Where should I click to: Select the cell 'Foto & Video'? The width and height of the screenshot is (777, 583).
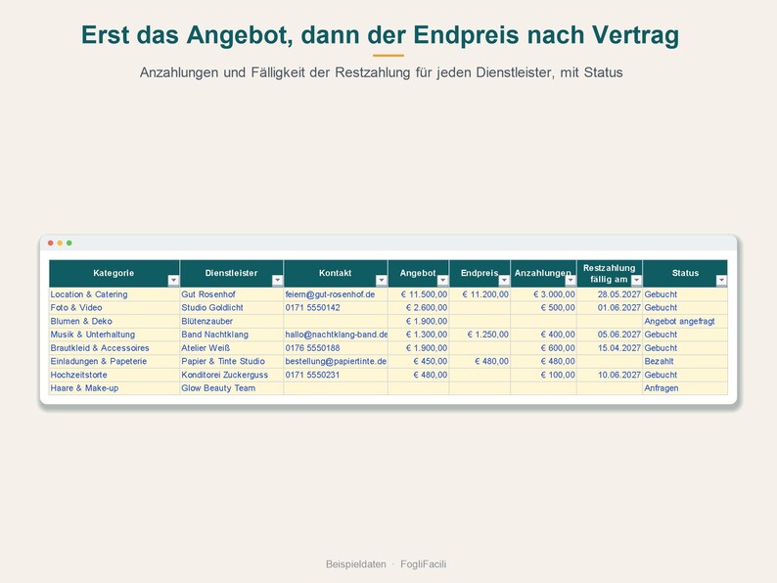tap(114, 307)
